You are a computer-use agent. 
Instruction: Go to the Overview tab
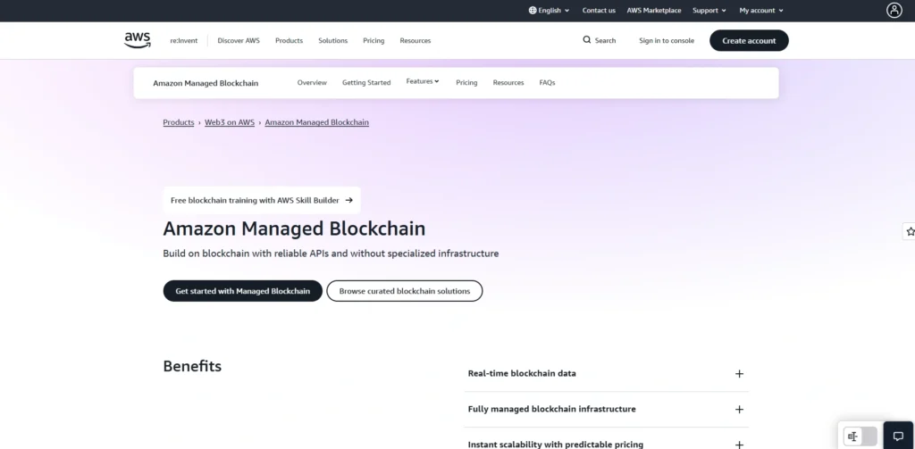pos(312,83)
